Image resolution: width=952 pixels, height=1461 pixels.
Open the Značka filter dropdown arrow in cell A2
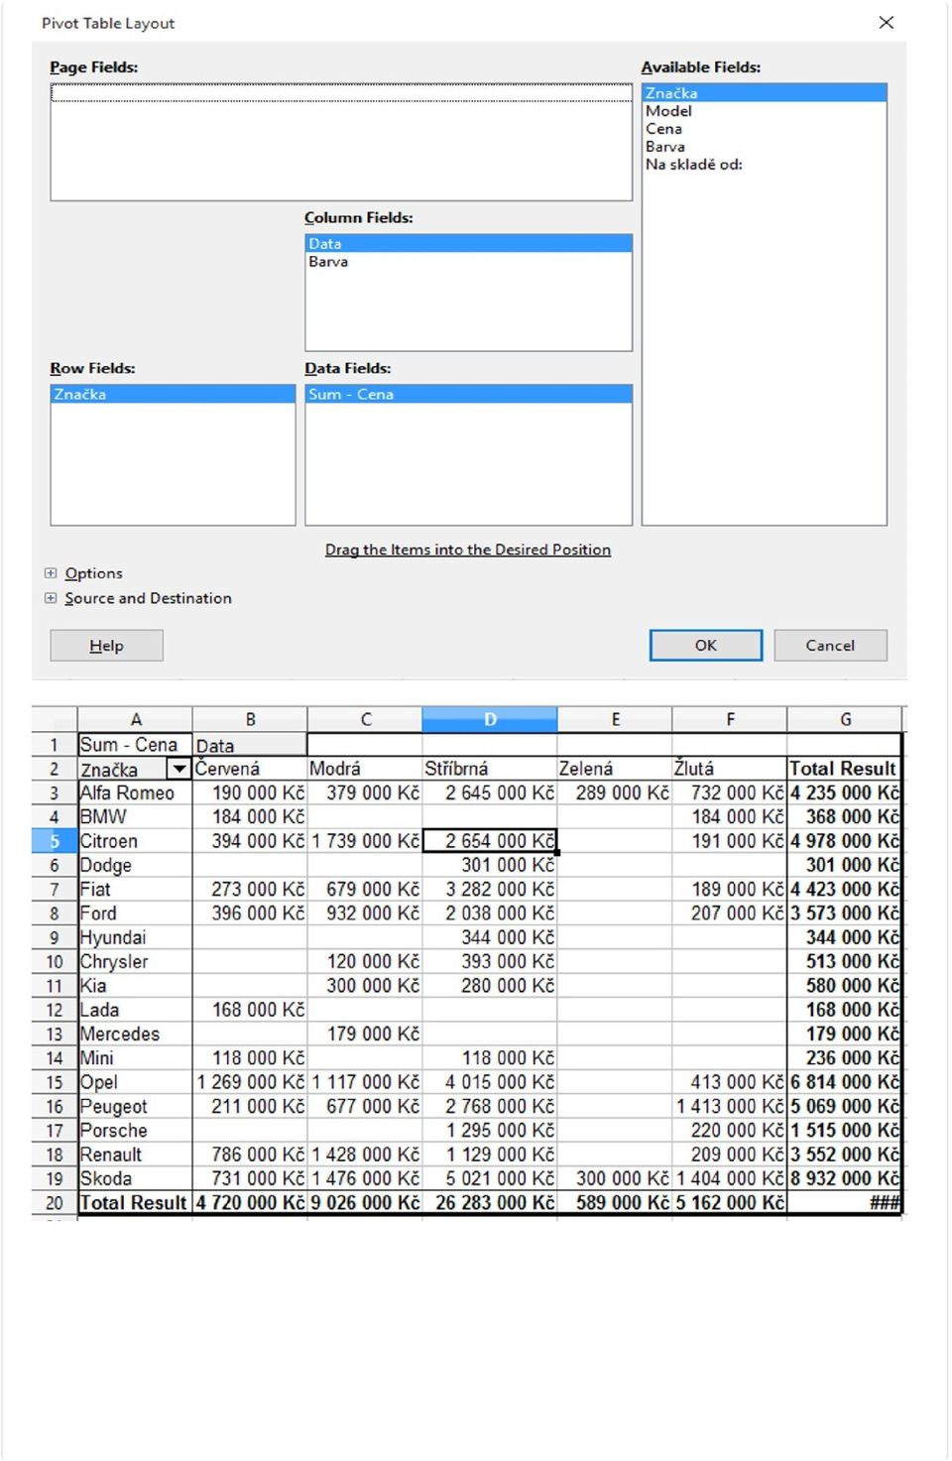pos(178,769)
